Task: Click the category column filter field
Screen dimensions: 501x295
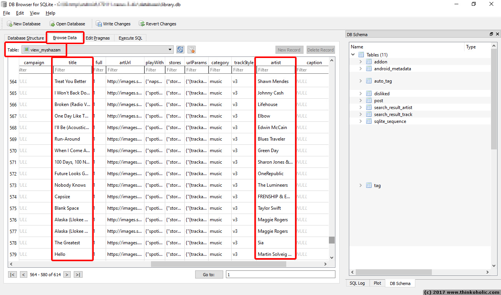Action: pyautogui.click(x=220, y=70)
